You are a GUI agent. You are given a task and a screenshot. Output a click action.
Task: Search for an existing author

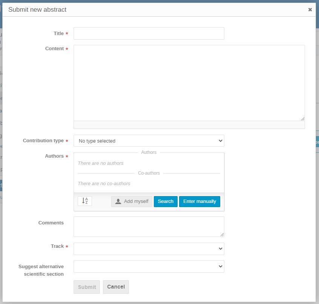click(166, 201)
